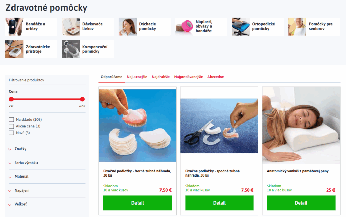The height and width of the screenshot is (217, 346).
Task: Open the Bandáže a ortézy category image
Action: tap(14, 27)
